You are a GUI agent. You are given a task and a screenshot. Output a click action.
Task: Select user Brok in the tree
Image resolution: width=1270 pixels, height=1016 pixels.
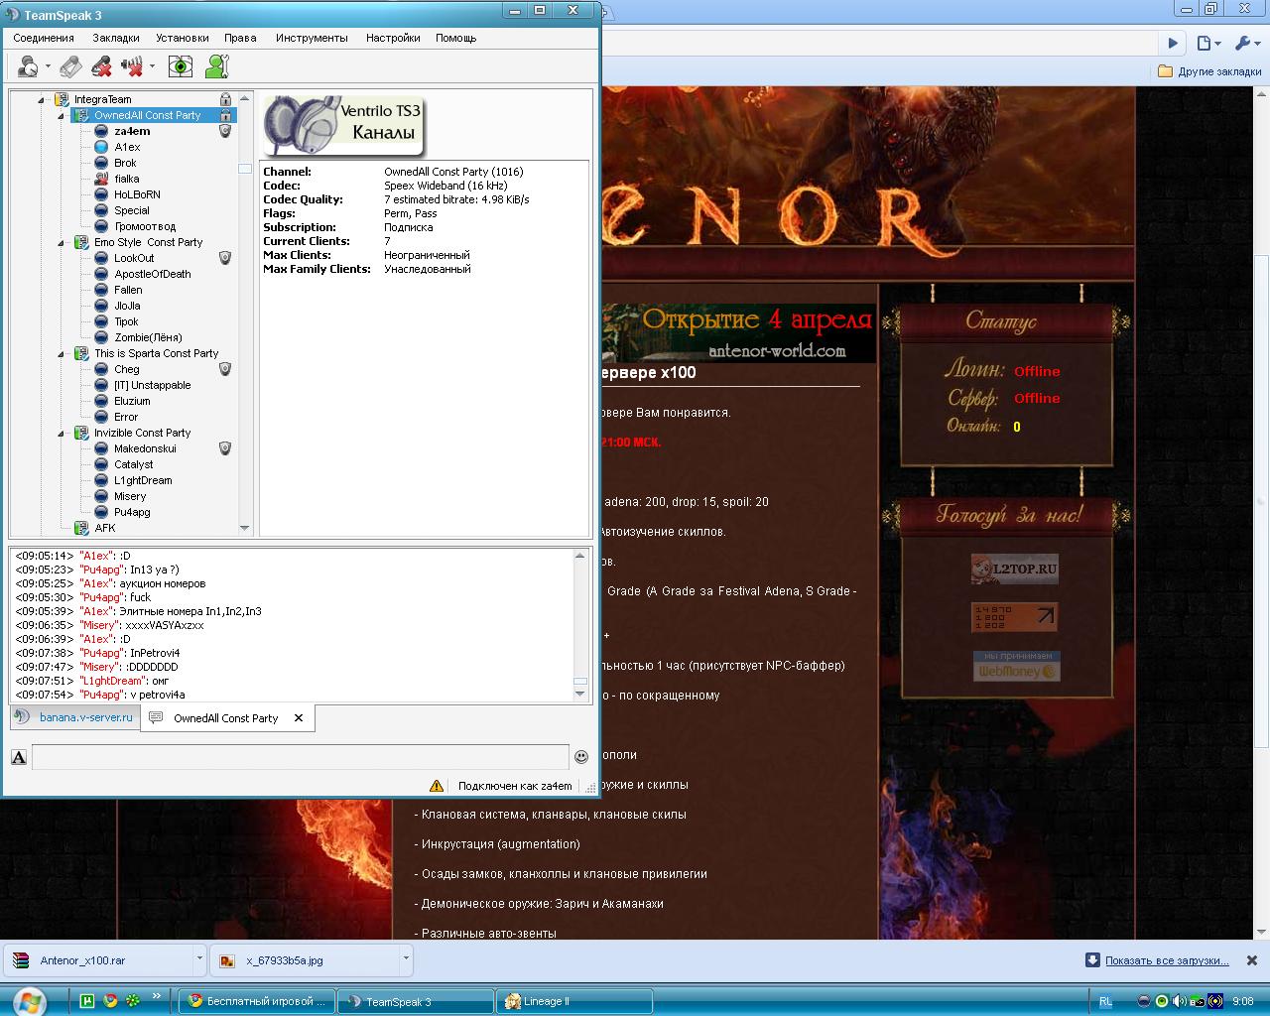coord(125,163)
